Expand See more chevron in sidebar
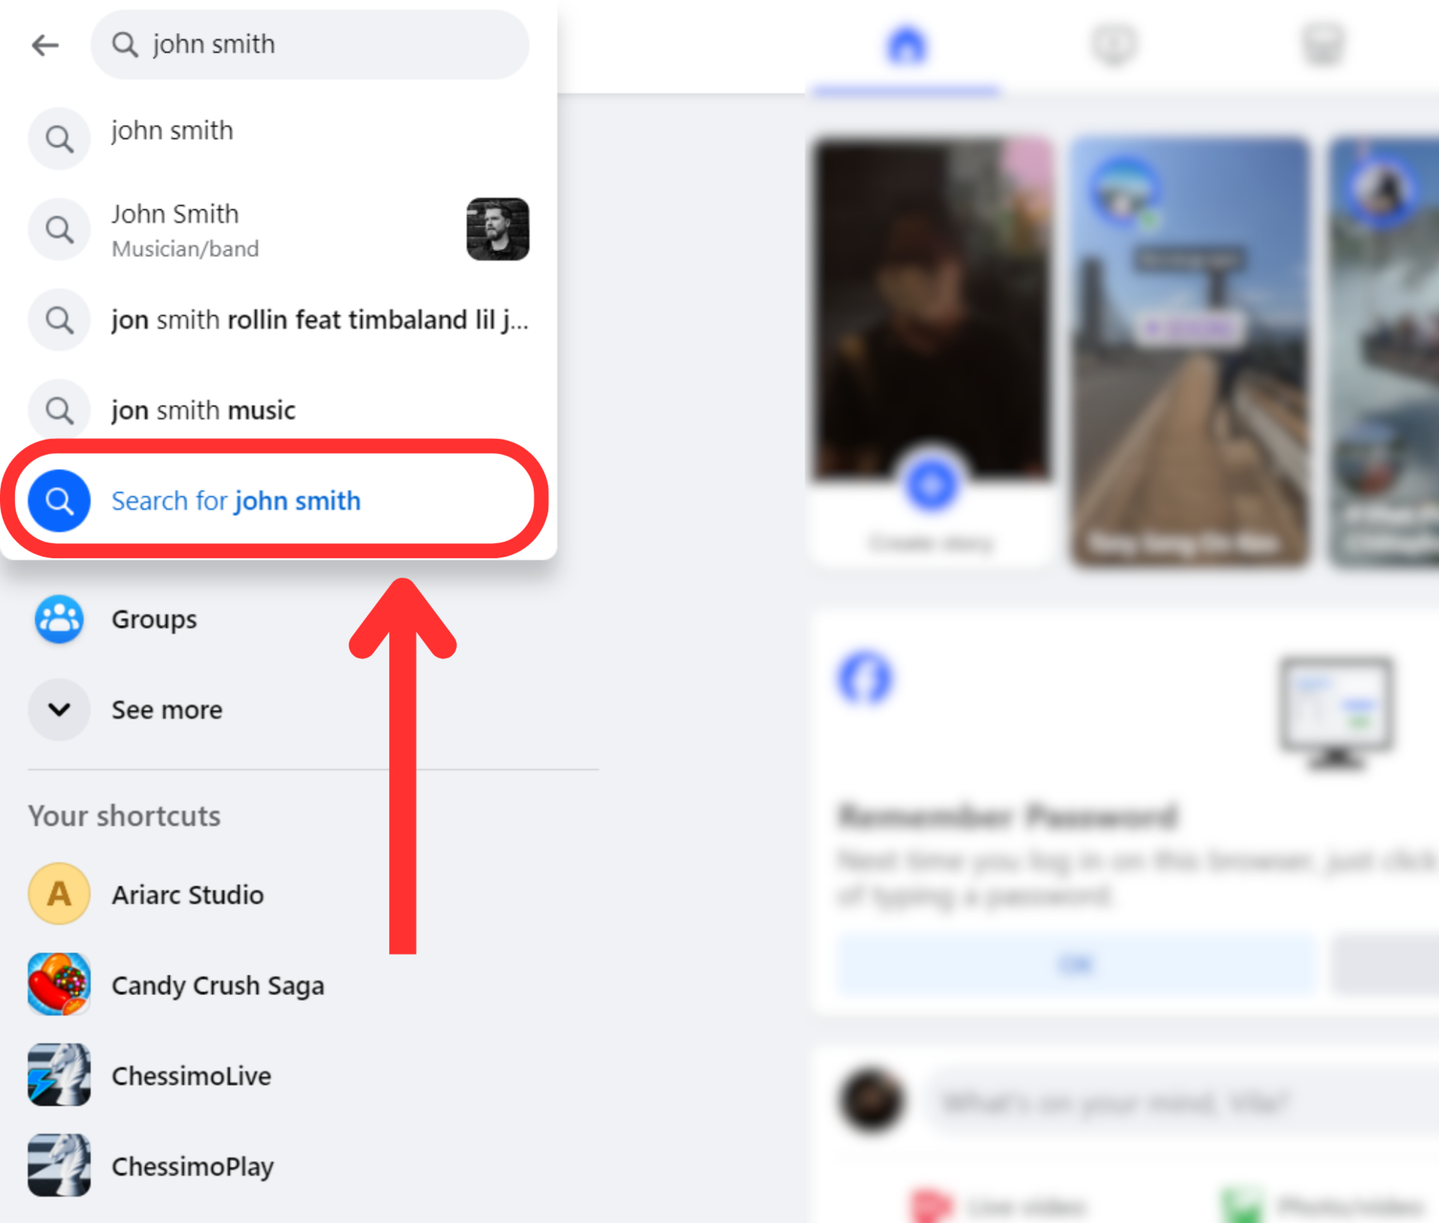This screenshot has width=1439, height=1223. pyautogui.click(x=59, y=709)
